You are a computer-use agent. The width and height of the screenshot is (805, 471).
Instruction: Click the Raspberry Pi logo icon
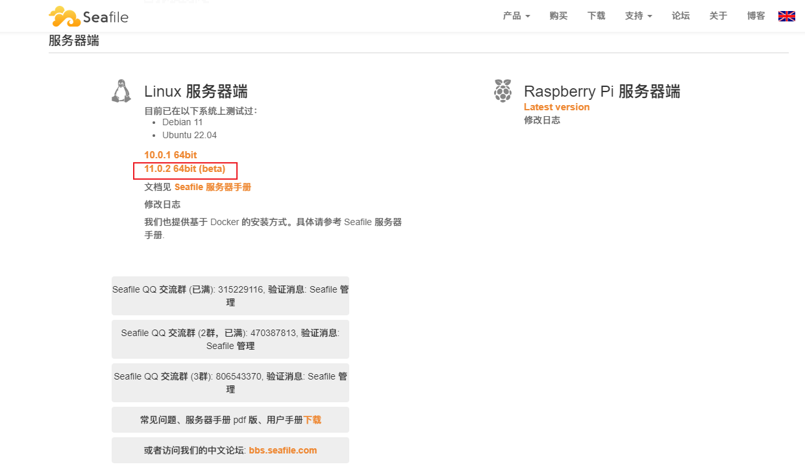pos(502,91)
